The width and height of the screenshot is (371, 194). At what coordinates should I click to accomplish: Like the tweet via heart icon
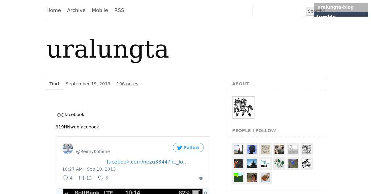point(101,178)
